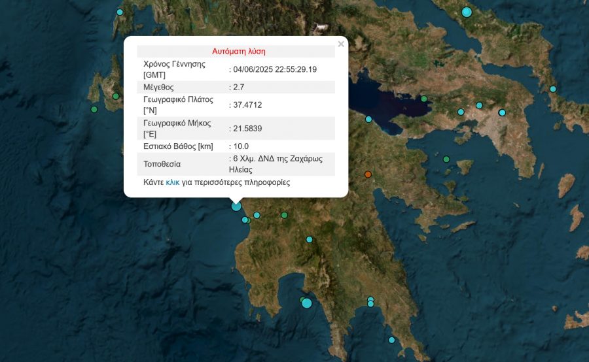Select the easternmost cyan marker near Athens
Image resolution: width=589 pixels, height=362 pixels.
[502, 112]
